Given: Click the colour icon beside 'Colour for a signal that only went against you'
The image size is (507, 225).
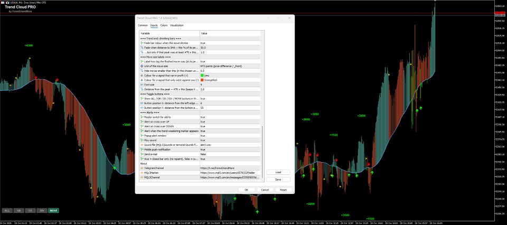Looking at the screenshot, I should [142, 80].
